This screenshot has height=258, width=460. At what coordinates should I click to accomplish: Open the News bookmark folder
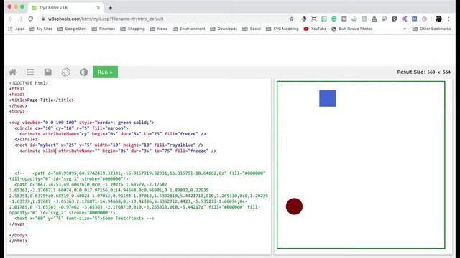pos(158,29)
